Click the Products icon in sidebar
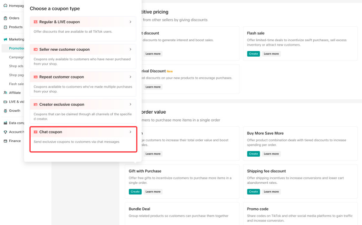Image resolution: width=362 pixels, height=225 pixels. point(5,27)
